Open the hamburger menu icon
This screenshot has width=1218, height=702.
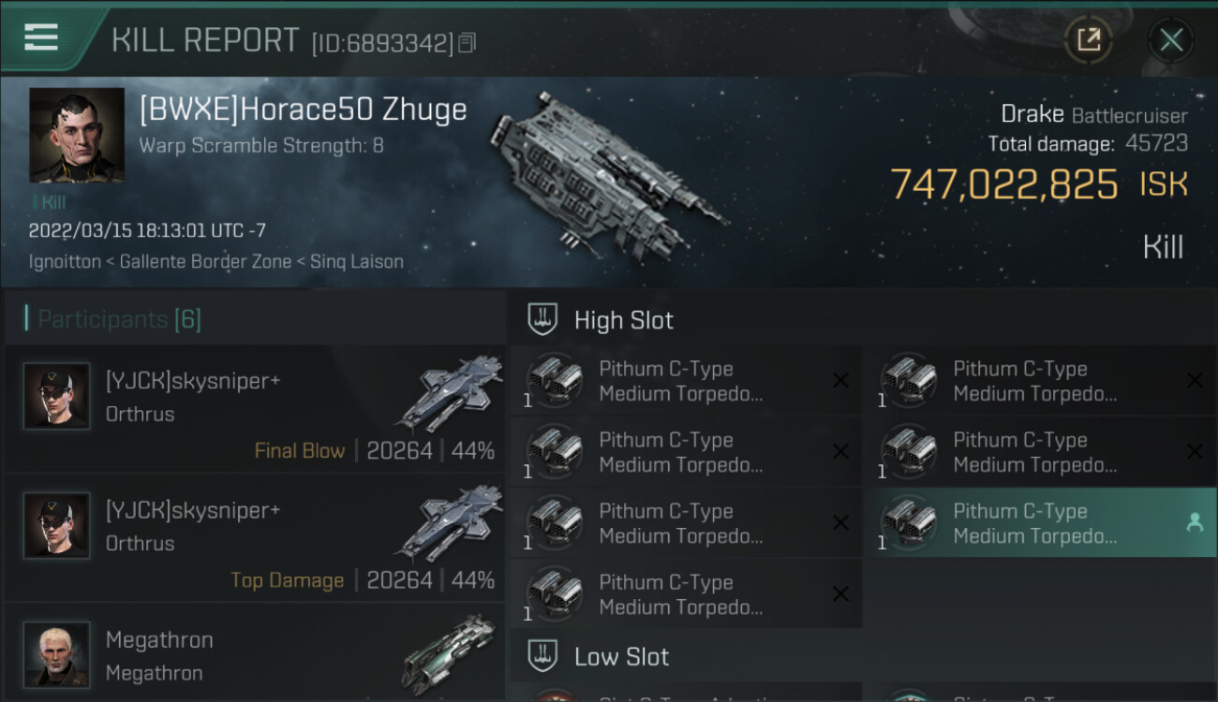(41, 37)
